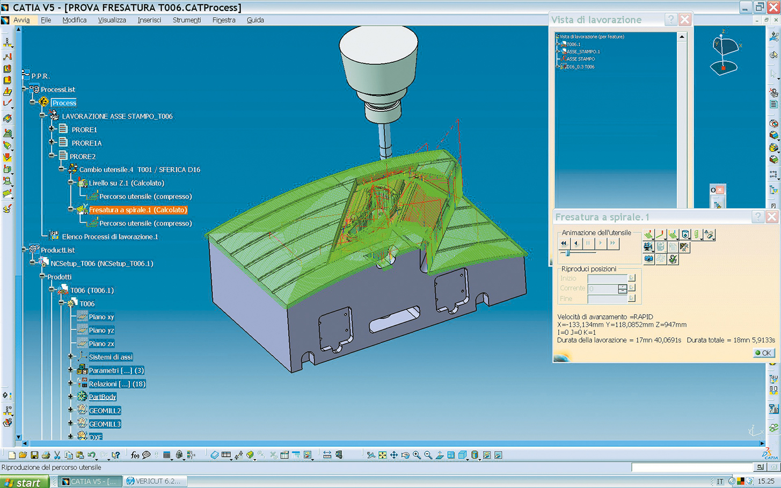
Task: Save the process with the floppy icon
Action: tap(34, 455)
